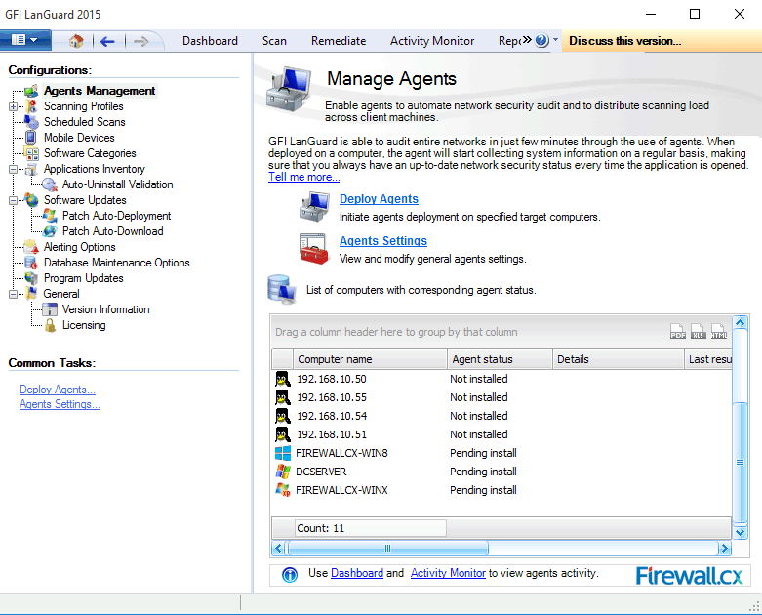Screen dimensions: 762x615
Task: Click the red toolbox Agents Settings icon
Action: point(313,248)
